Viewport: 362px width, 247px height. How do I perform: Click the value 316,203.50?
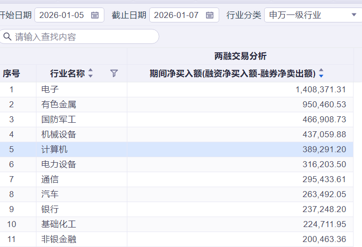tap(324, 165)
